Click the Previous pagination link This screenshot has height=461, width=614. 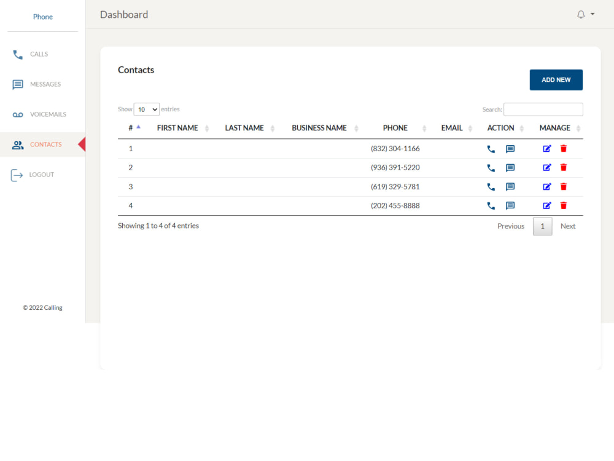pos(511,226)
